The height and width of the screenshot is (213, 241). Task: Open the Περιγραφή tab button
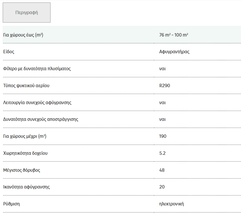[x=27, y=13]
